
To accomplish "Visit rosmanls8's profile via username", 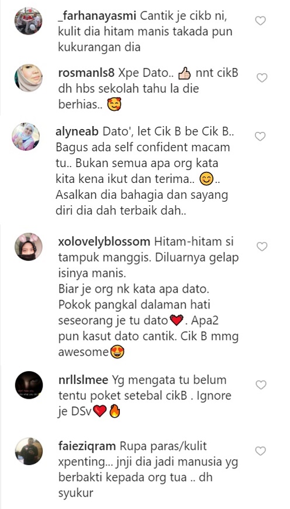I will (87, 73).
